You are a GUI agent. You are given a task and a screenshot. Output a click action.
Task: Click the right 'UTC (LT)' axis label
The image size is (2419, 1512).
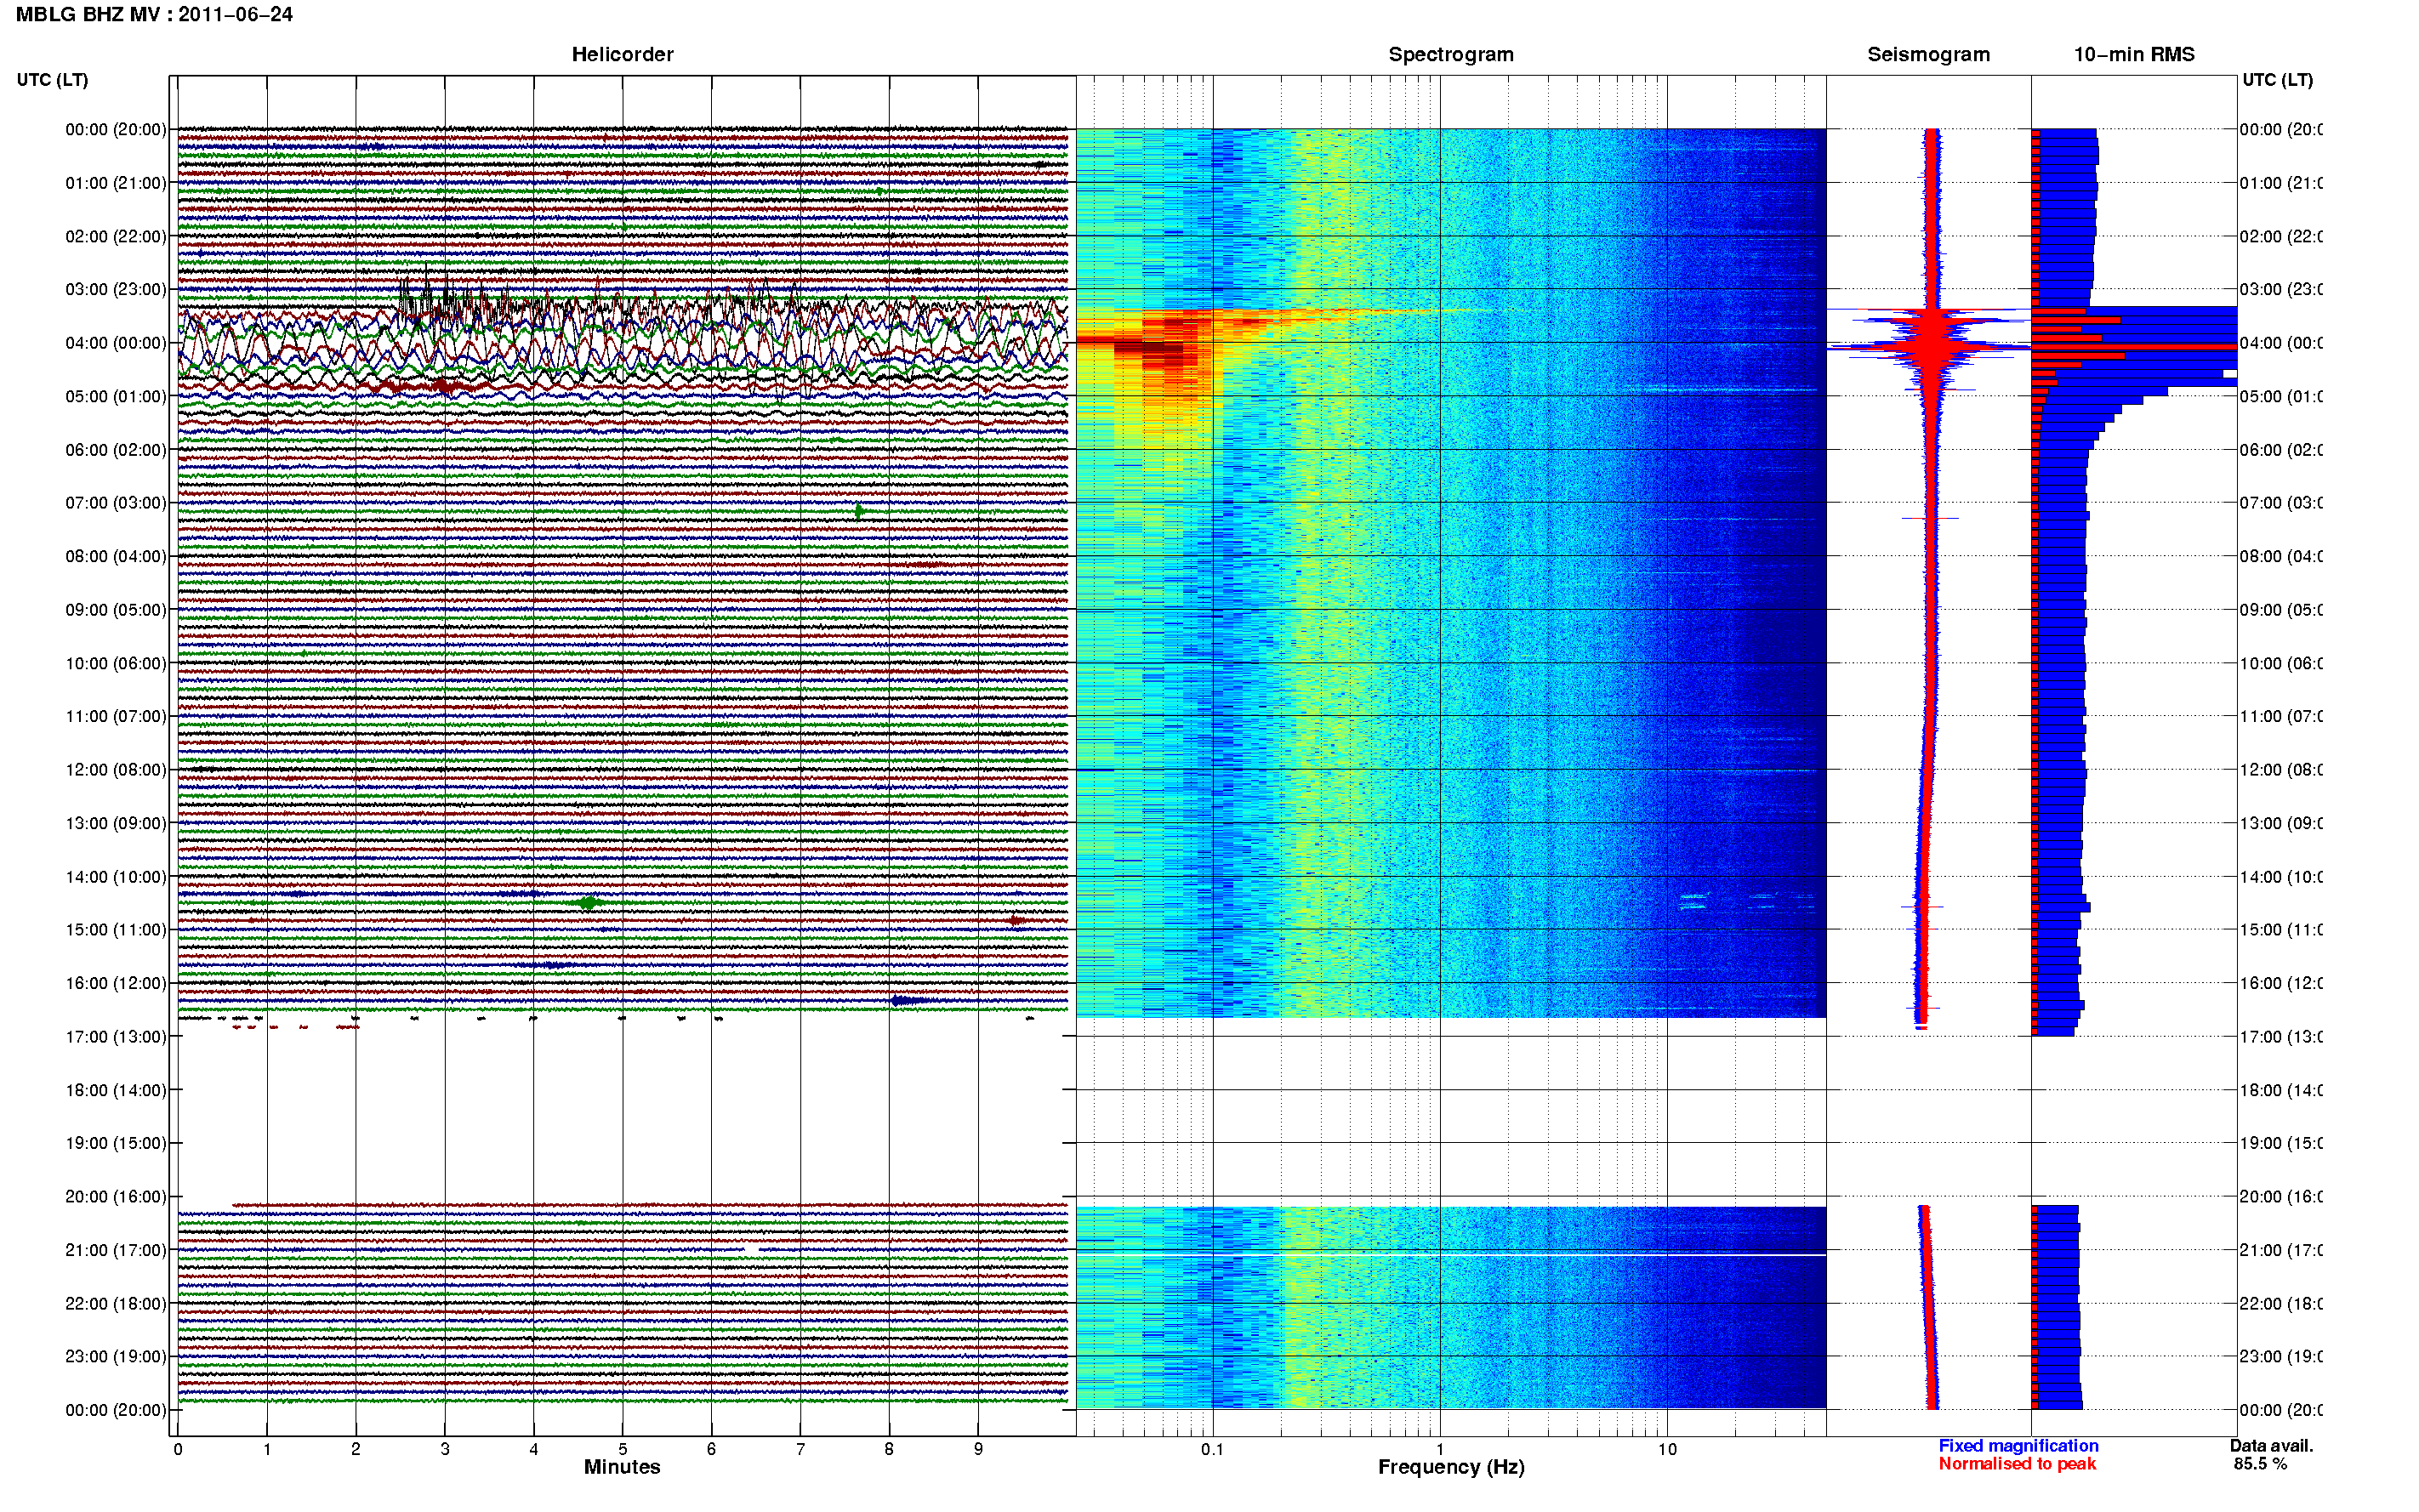click(2277, 80)
